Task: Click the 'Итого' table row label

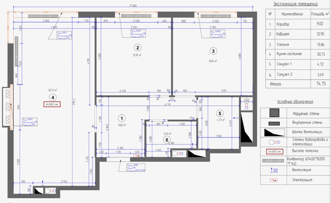Action: [275, 84]
